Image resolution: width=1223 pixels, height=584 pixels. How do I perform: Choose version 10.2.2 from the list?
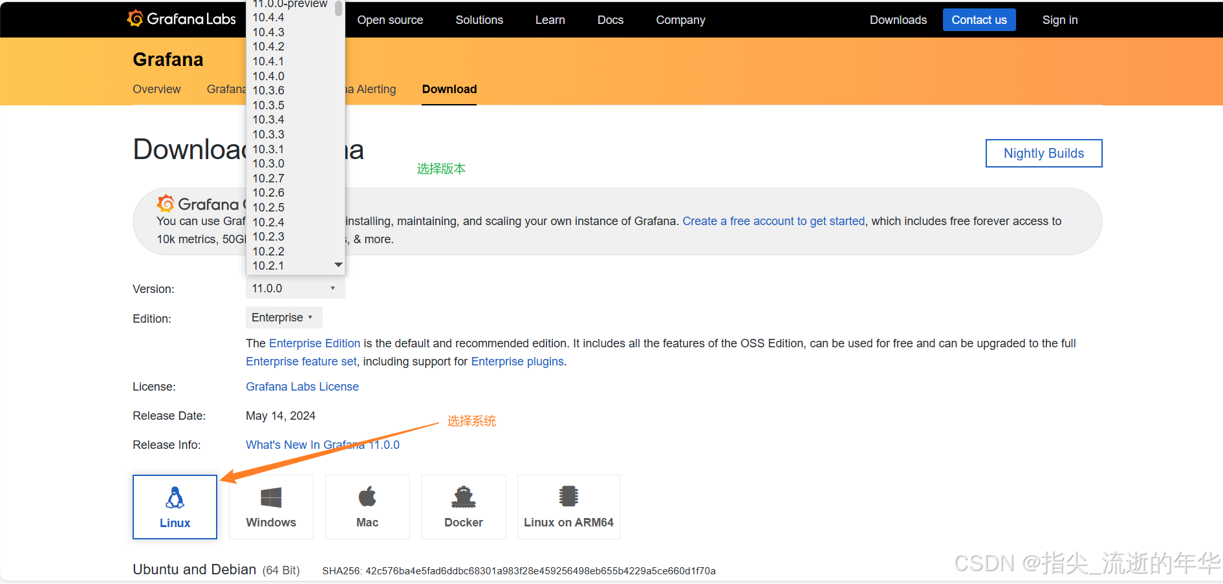[268, 252]
